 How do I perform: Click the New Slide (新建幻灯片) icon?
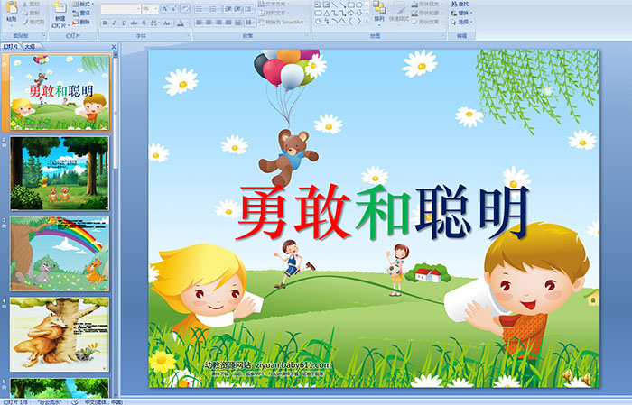coord(60,13)
